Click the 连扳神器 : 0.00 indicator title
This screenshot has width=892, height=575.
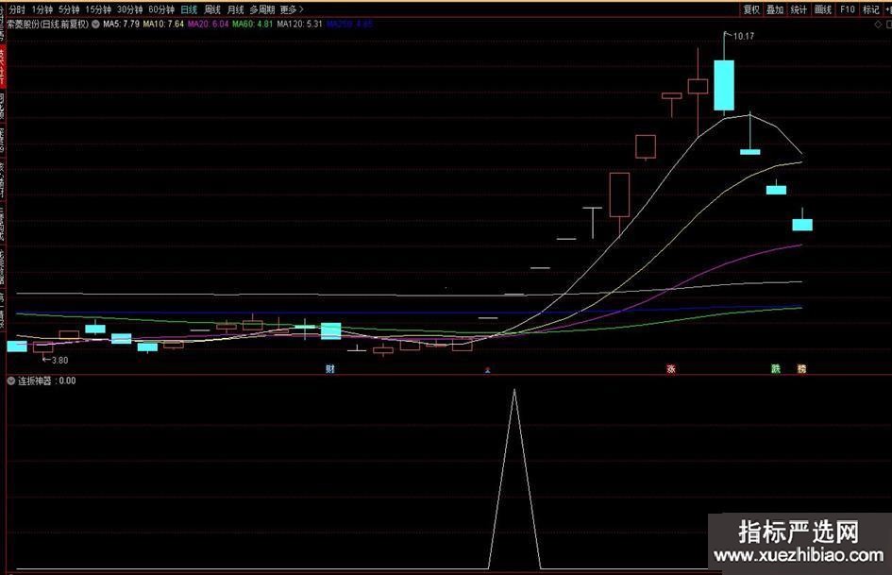46,381
